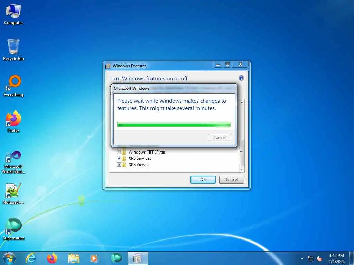The height and width of the screenshot is (265, 354).
Task: Select the XPS Viewer feature row
Action: pos(139,165)
